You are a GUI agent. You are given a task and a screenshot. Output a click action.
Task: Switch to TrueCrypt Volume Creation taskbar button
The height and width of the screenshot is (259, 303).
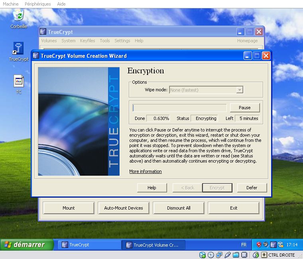click(x=153, y=245)
